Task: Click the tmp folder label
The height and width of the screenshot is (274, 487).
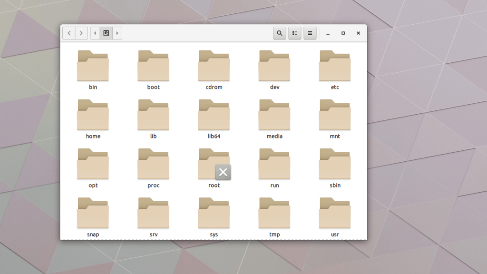Action: pyautogui.click(x=274, y=235)
